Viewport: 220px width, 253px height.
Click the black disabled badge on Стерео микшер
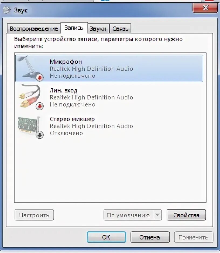coord(40,135)
